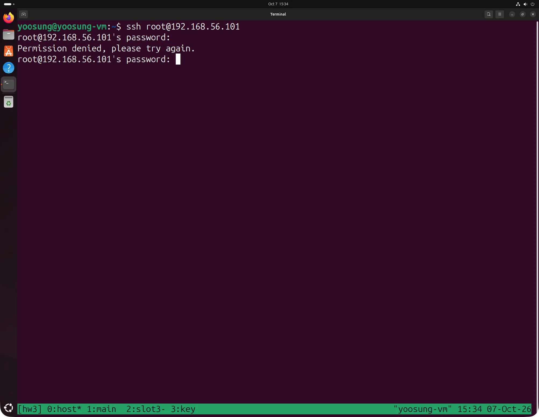Open the clock showing Oct 7 15:34
The height and width of the screenshot is (417, 539).
click(x=278, y=4)
